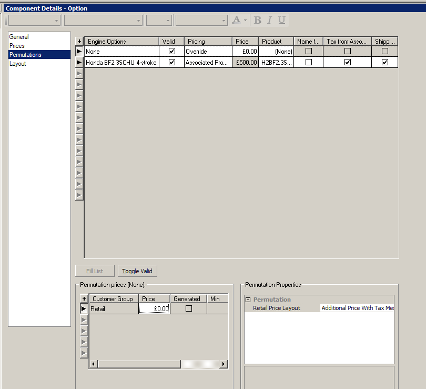This screenshot has height=389, width=426.
Task: Click the Retail price £0.00 field
Action: coord(154,309)
